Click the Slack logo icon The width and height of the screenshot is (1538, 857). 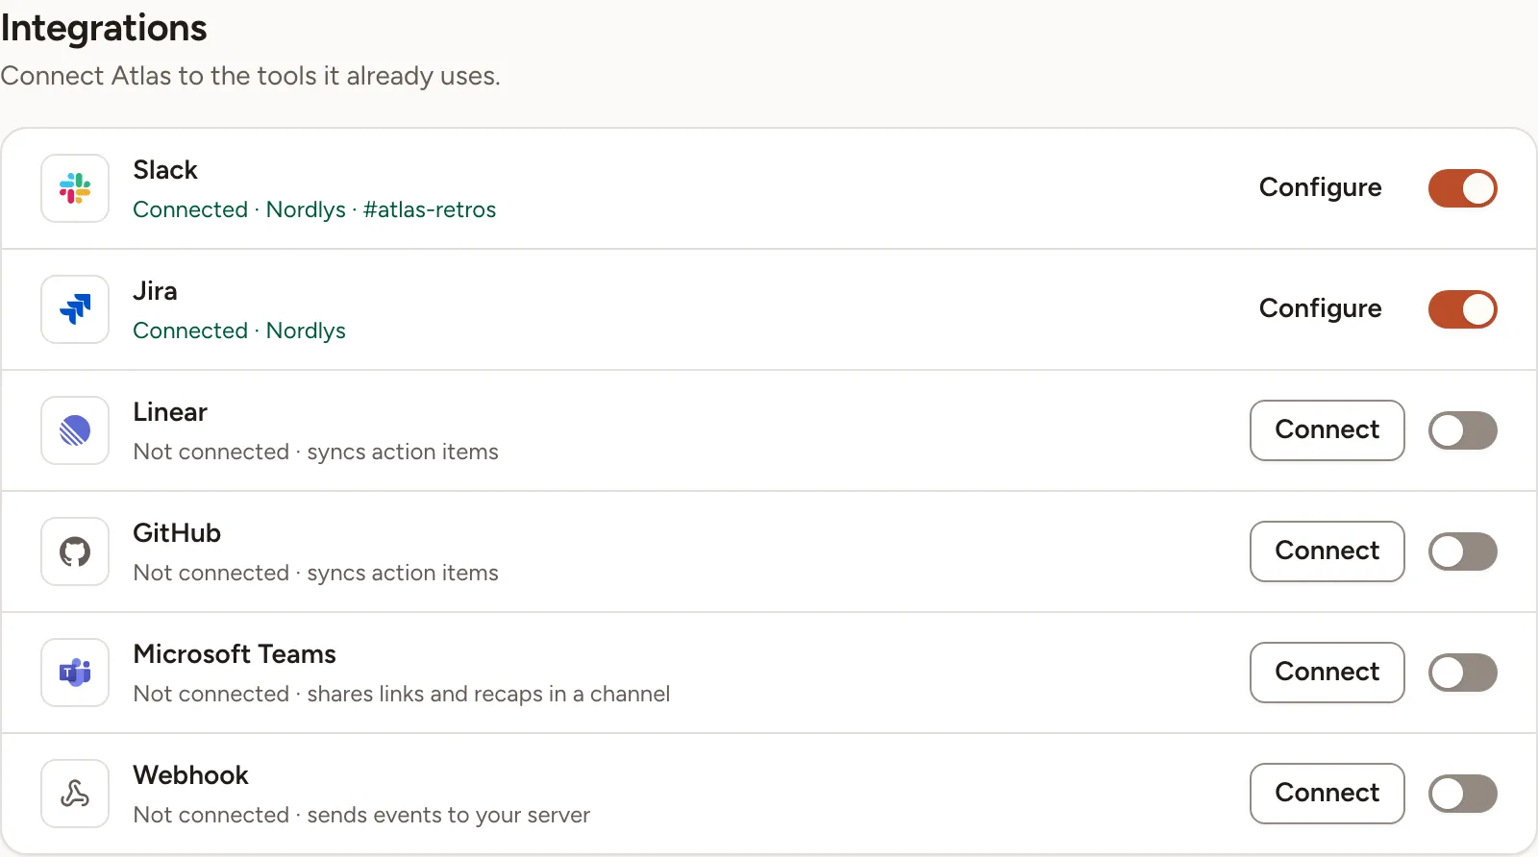pyautogui.click(x=75, y=188)
